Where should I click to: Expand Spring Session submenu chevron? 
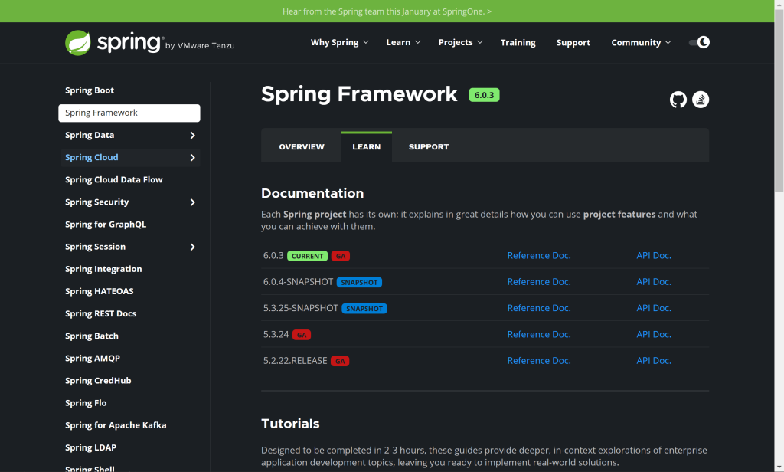click(x=192, y=247)
